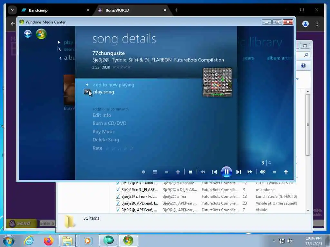Focus the BonziWORLD message input field
This screenshot has width=330, height=247.
48,223
